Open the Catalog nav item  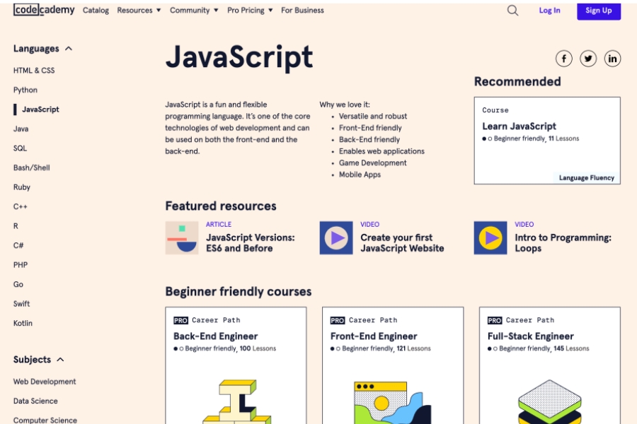point(96,11)
